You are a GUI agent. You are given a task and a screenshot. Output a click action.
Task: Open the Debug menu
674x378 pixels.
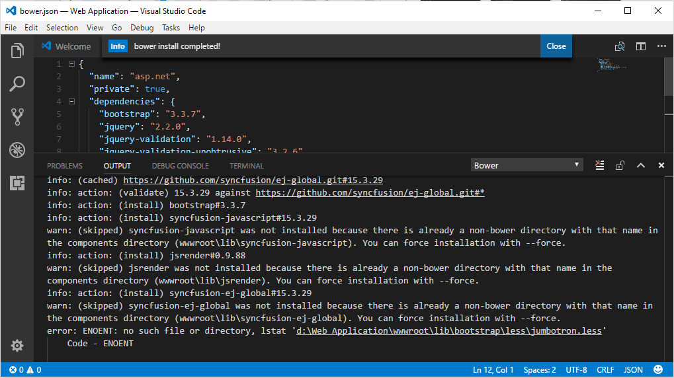click(142, 28)
